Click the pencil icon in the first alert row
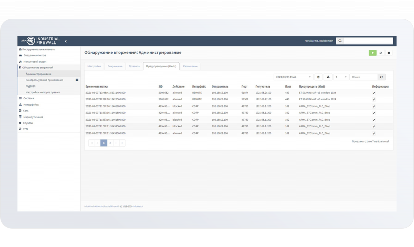Screen dimensions: 414x247 pos(374,93)
